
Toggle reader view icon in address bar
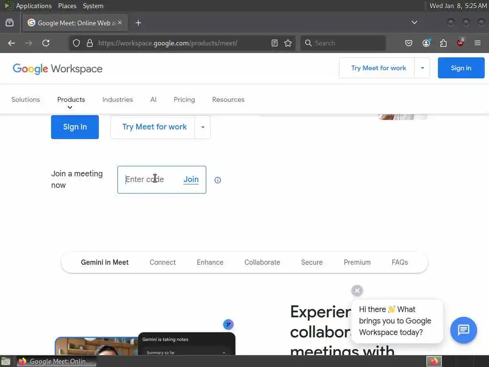[275, 43]
